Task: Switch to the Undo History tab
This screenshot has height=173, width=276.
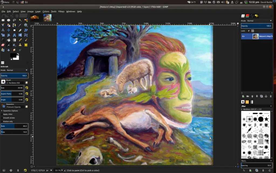Action: click(257, 16)
